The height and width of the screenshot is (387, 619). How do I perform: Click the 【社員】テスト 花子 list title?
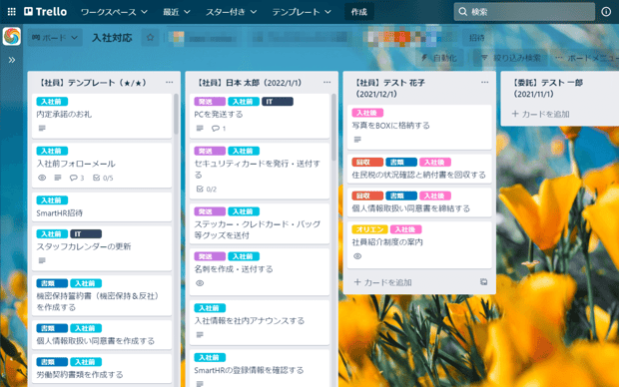[390, 88]
